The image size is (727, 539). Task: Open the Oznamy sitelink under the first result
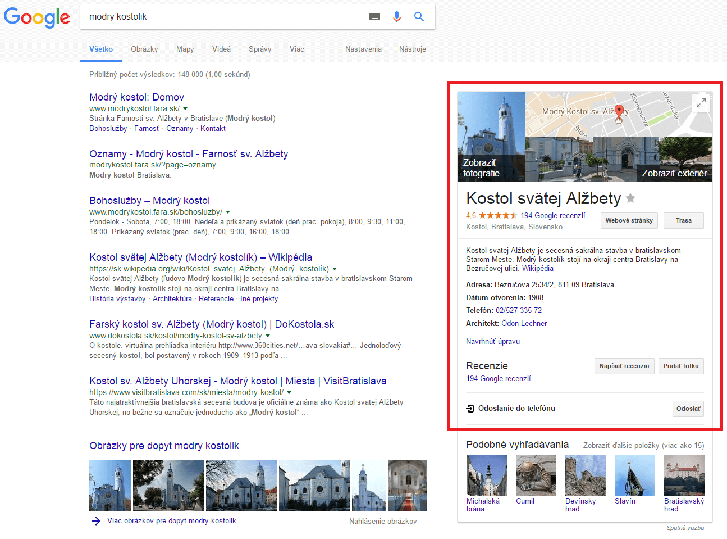180,129
